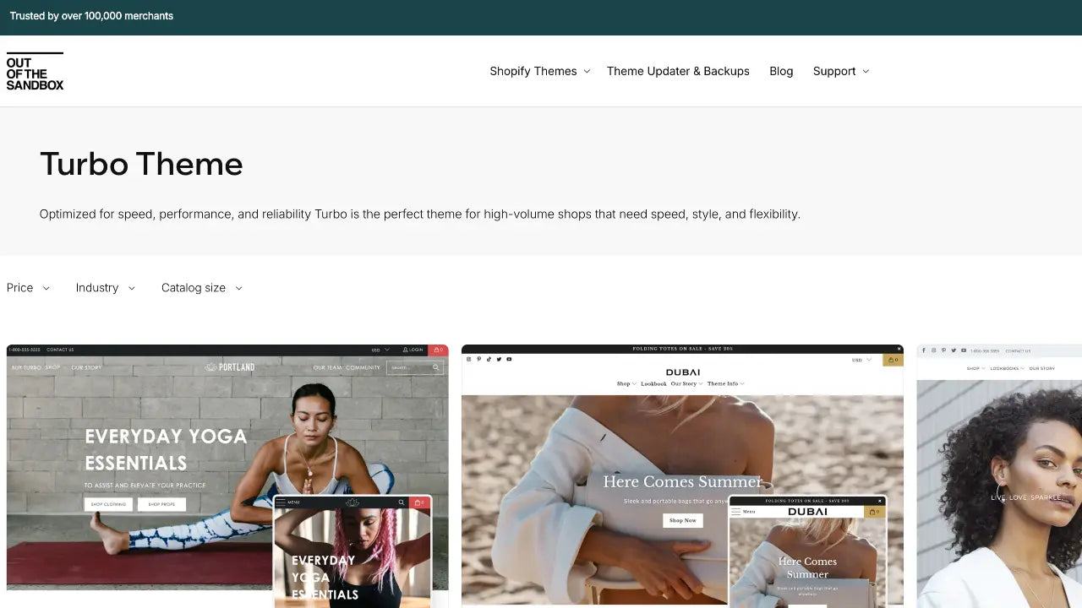Screen dimensions: 1082x608
Task: Expand the Price filter
Action: pos(28,288)
